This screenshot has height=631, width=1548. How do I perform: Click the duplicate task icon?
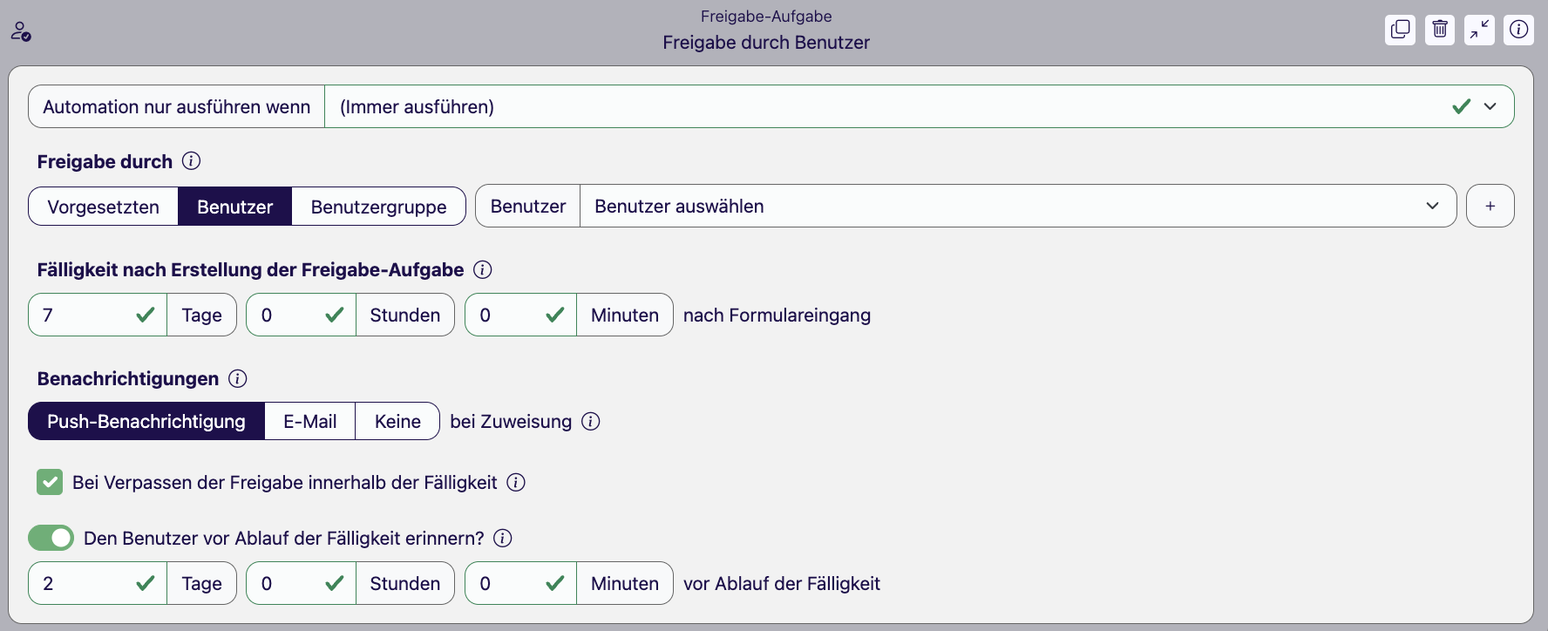click(x=1400, y=30)
